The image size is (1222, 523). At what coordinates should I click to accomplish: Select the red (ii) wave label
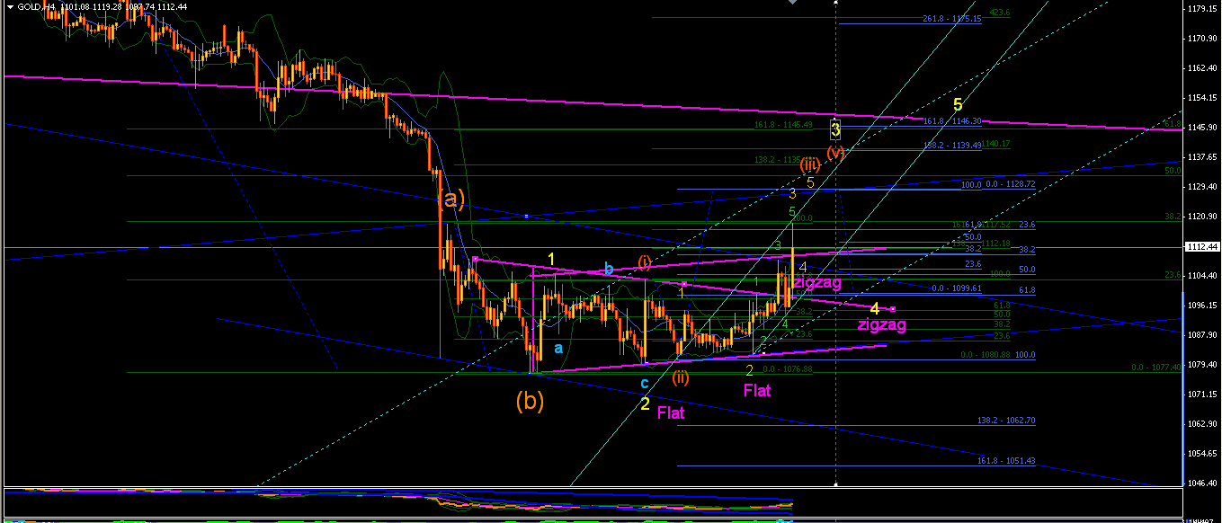(681, 377)
